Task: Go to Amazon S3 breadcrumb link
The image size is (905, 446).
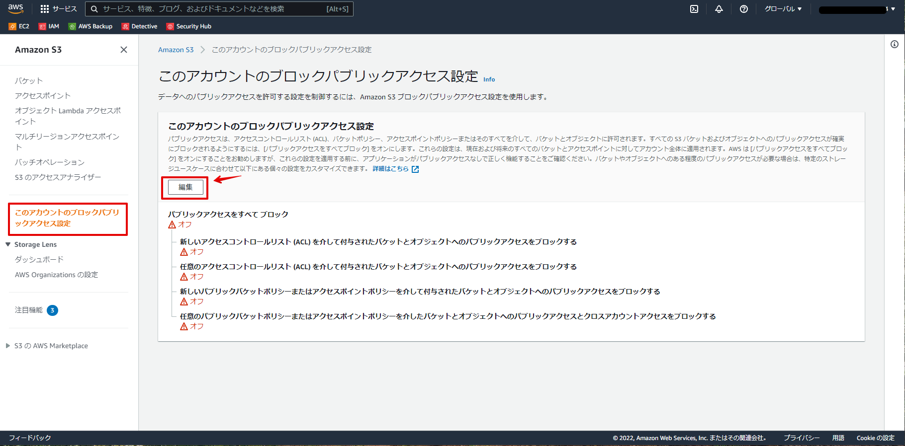Action: click(176, 50)
